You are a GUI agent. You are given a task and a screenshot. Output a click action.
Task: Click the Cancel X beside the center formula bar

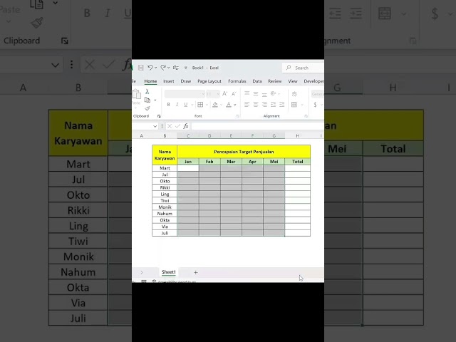(x=170, y=126)
